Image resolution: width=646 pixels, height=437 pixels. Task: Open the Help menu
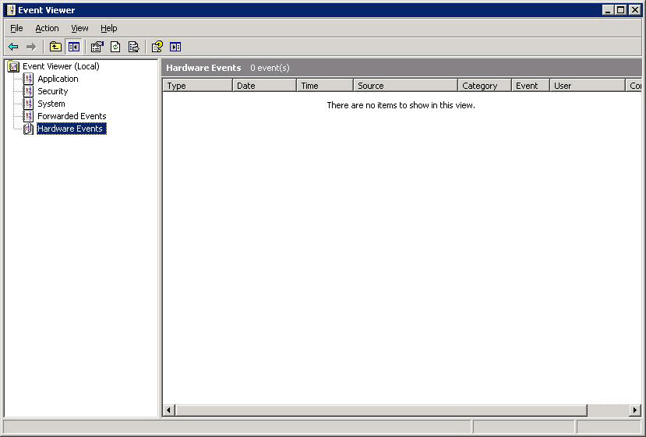[x=109, y=28]
